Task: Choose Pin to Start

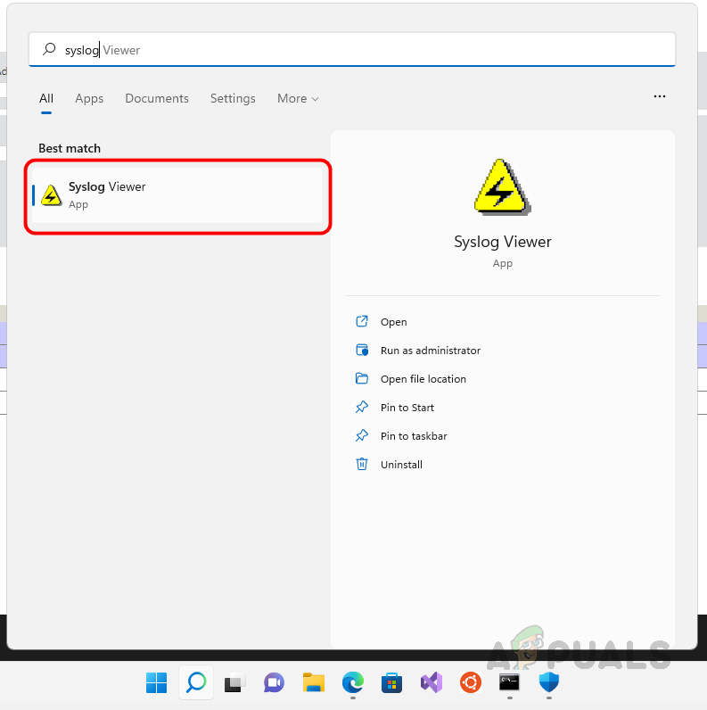Action: tap(407, 408)
